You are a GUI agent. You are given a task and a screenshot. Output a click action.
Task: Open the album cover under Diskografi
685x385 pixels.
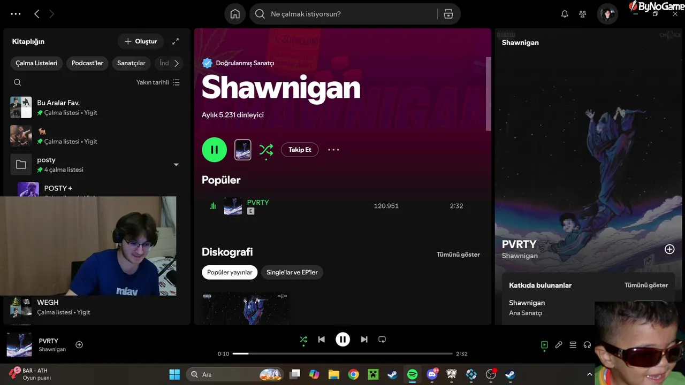(246, 308)
